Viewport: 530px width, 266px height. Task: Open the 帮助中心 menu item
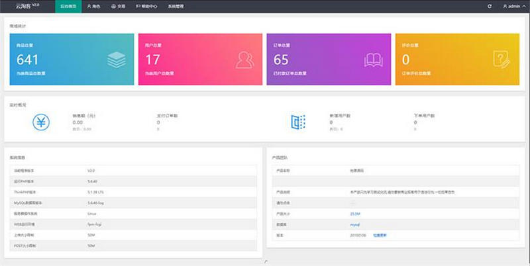coord(146,6)
